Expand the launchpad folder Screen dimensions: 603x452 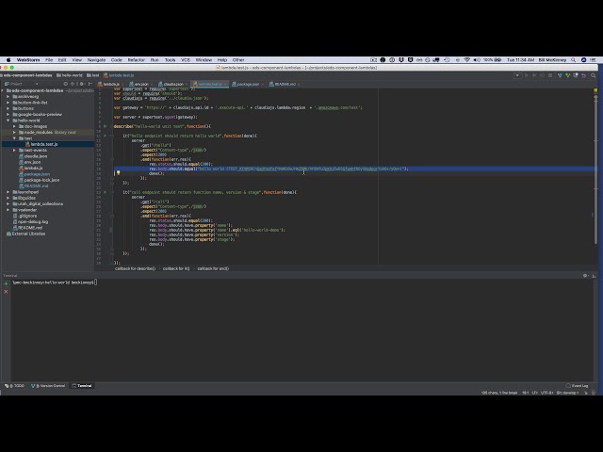click(8, 192)
